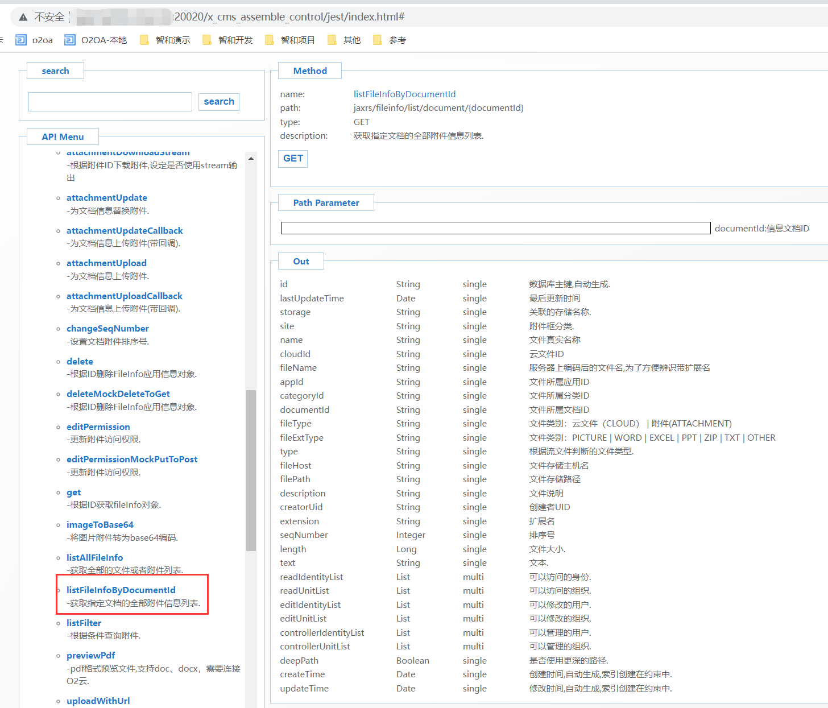Image resolution: width=828 pixels, height=708 pixels.
Task: Click the insecure site warning icon
Action: click(23, 17)
